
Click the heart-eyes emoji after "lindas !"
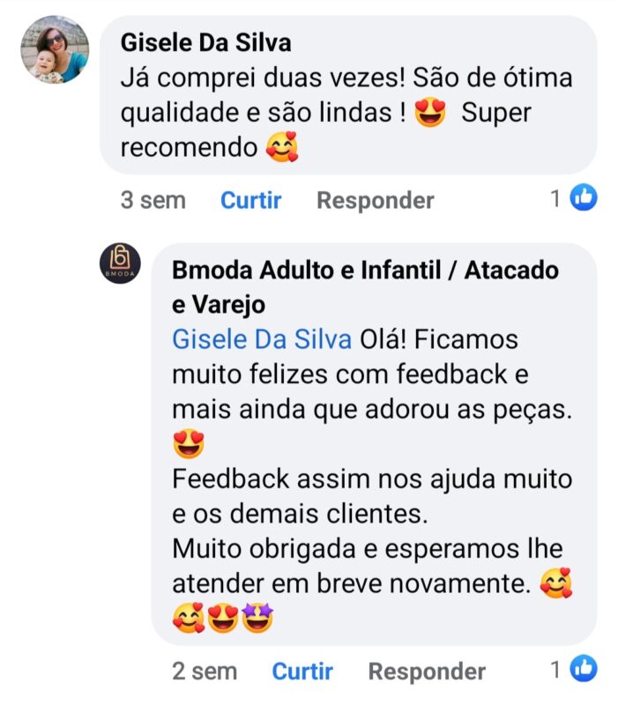430,112
